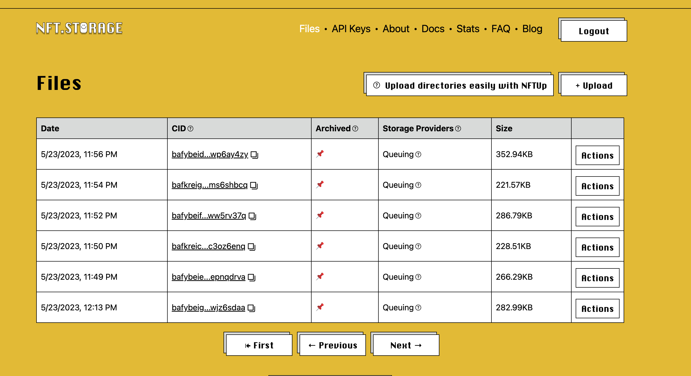Open the API Keys page
691x376 pixels.
pos(351,29)
